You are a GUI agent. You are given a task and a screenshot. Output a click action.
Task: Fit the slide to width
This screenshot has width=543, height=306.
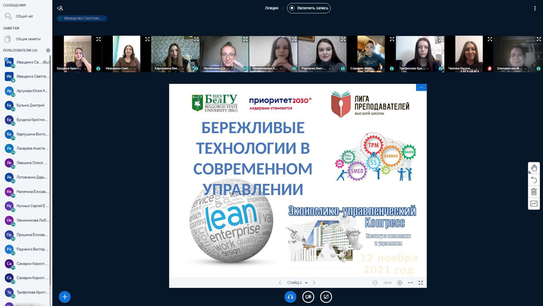coord(411,283)
